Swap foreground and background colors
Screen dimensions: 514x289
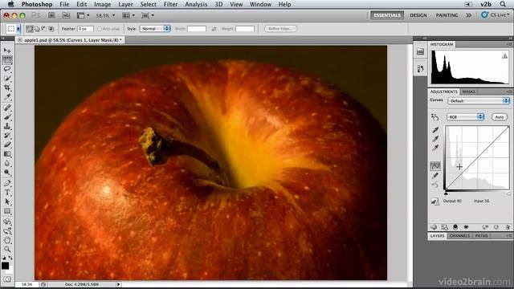point(10,258)
